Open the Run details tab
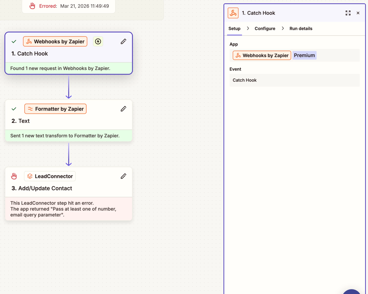The image size is (368, 294). click(x=301, y=29)
